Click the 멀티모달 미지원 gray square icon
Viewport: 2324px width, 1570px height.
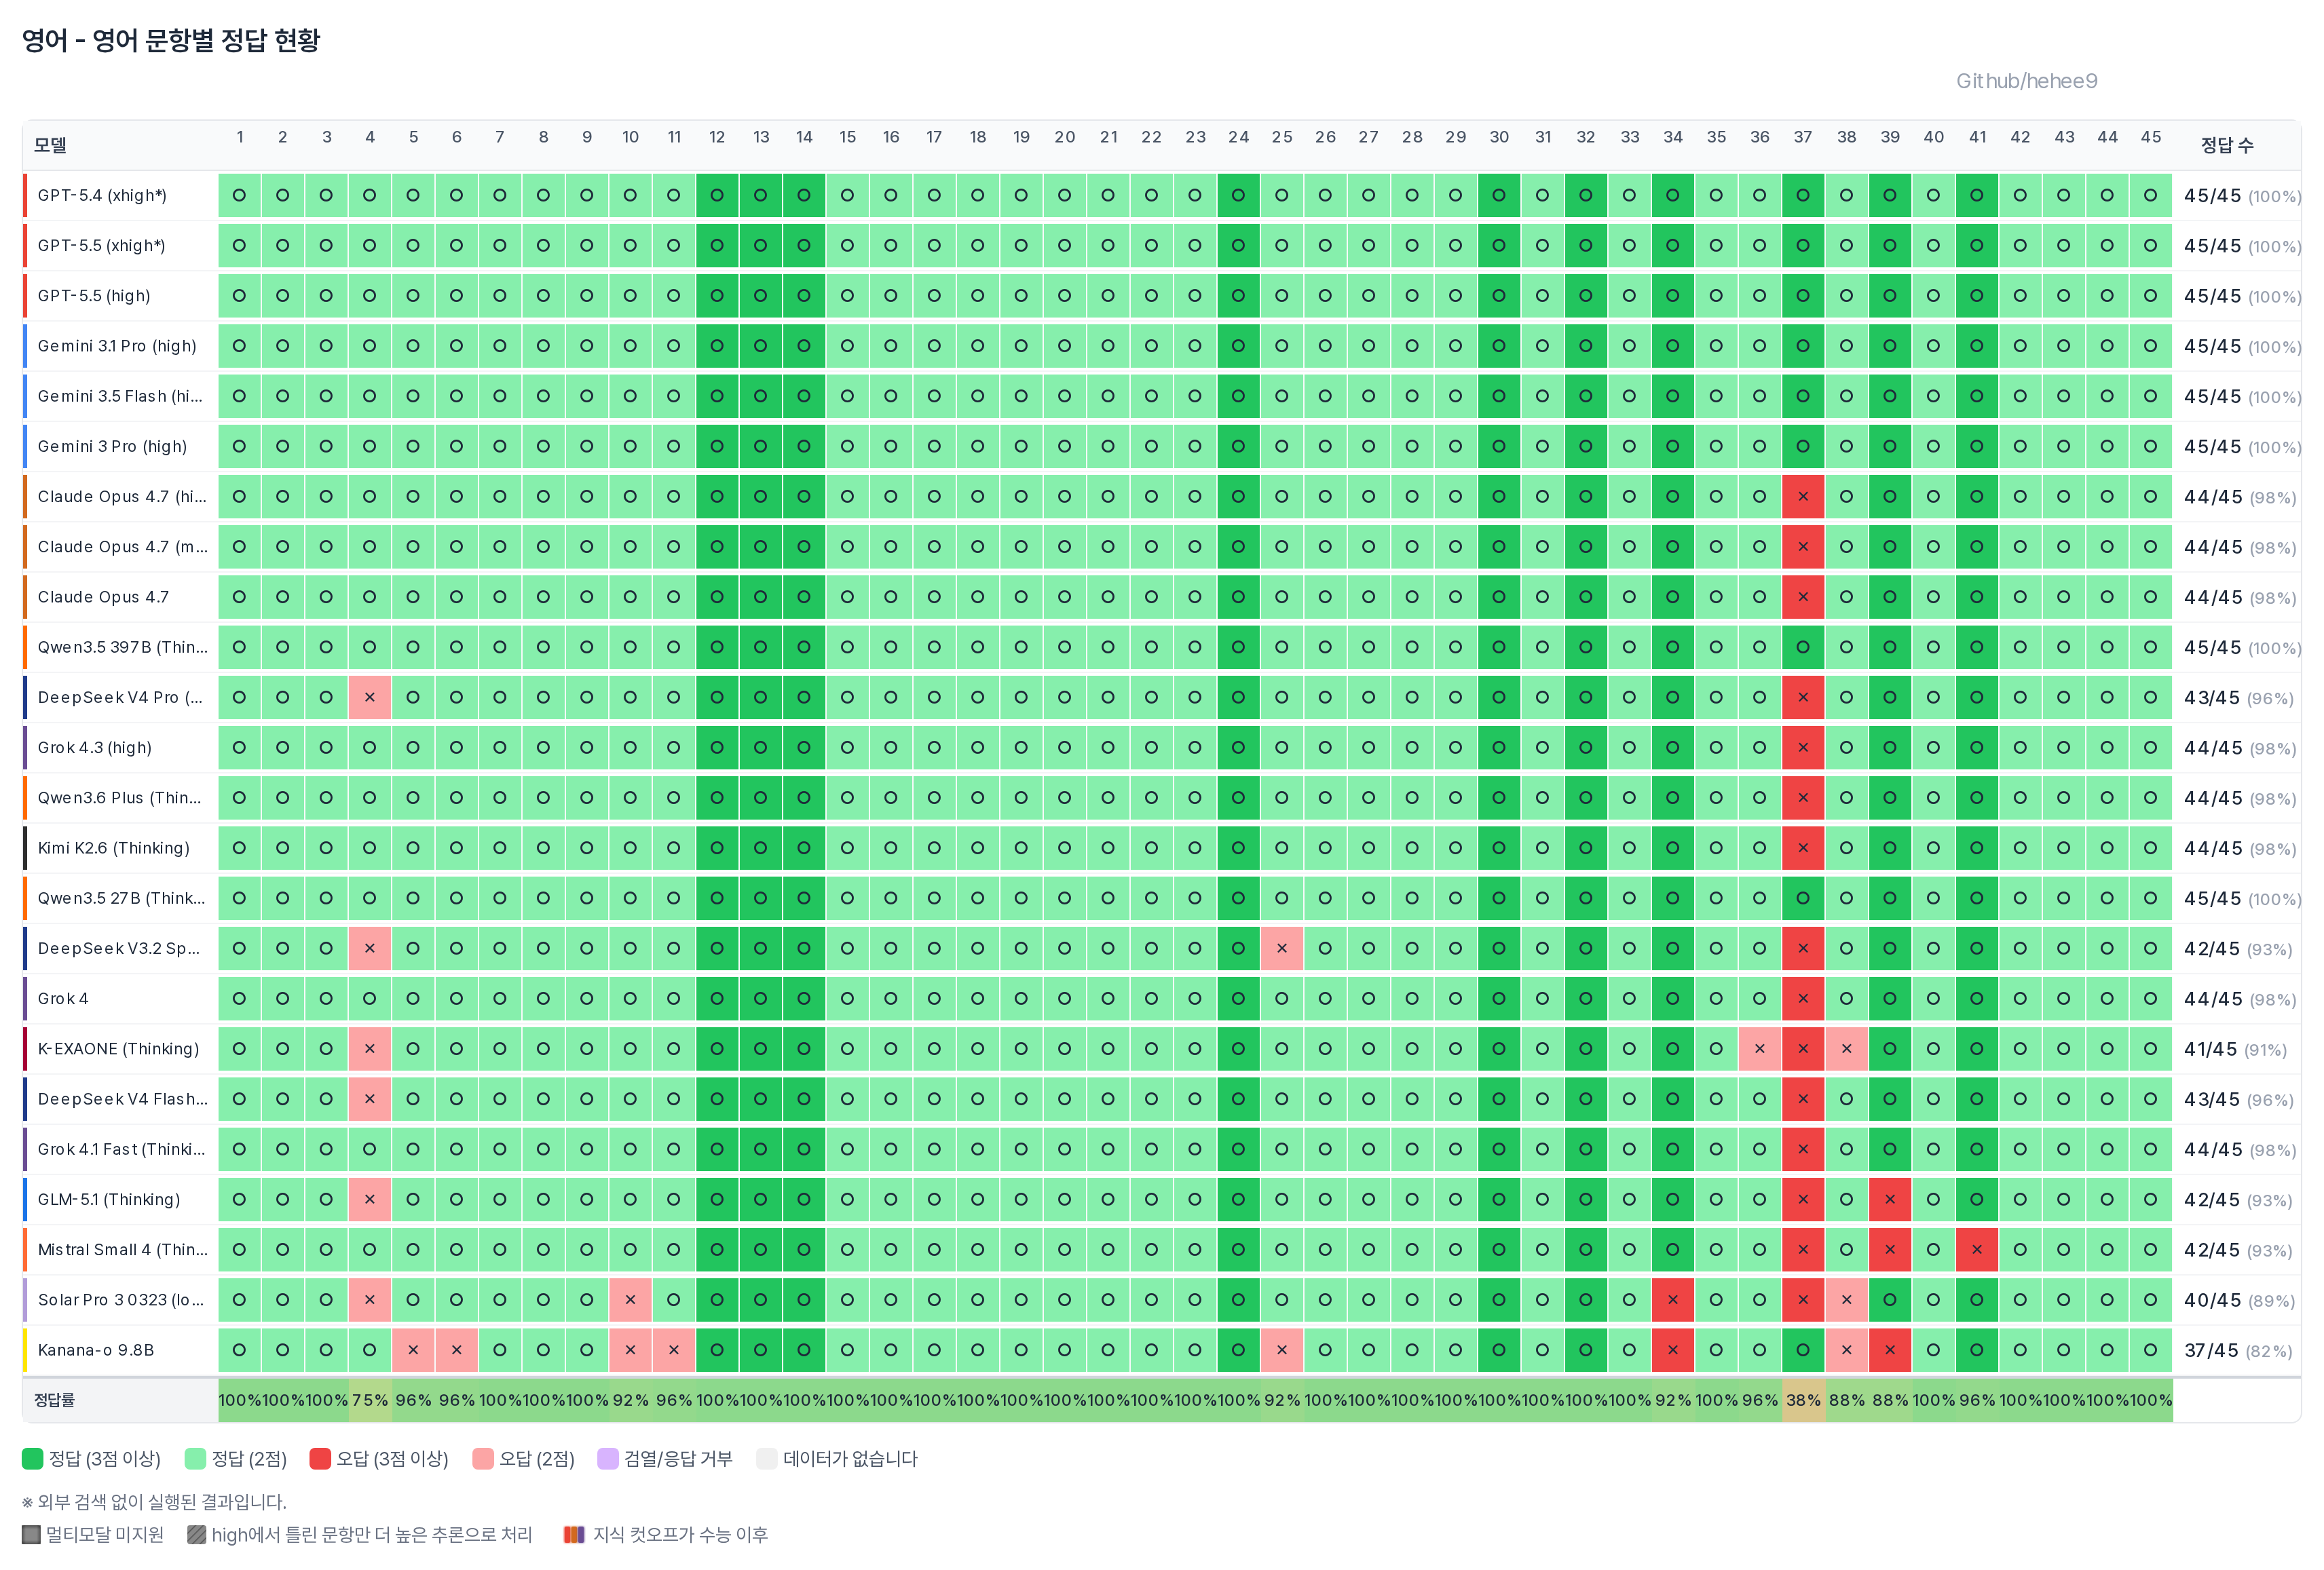pyautogui.click(x=31, y=1535)
